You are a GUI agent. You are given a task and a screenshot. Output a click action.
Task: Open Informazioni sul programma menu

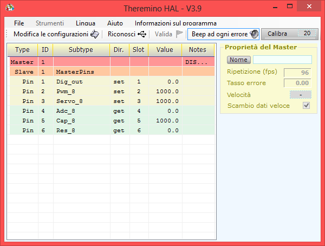pos(175,23)
